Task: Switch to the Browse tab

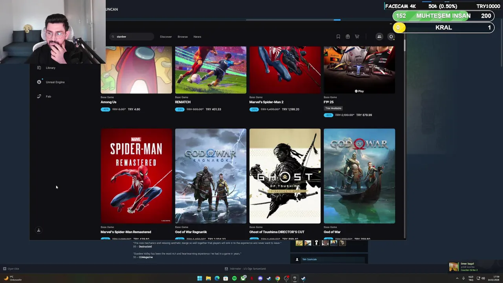Action: 182,37
